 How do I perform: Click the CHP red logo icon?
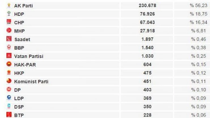point(9,22)
